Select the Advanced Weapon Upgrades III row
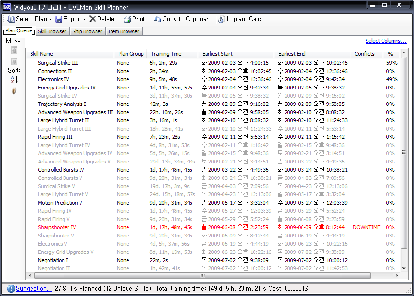This screenshot has width=414, height=296. click(x=213, y=112)
